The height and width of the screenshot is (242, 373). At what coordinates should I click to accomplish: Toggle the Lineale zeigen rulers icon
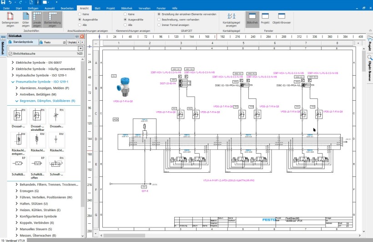(x=37, y=20)
